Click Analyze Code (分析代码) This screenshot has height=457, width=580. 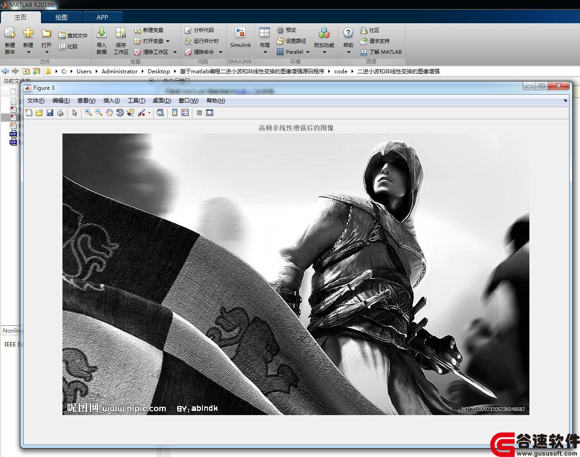[199, 30]
